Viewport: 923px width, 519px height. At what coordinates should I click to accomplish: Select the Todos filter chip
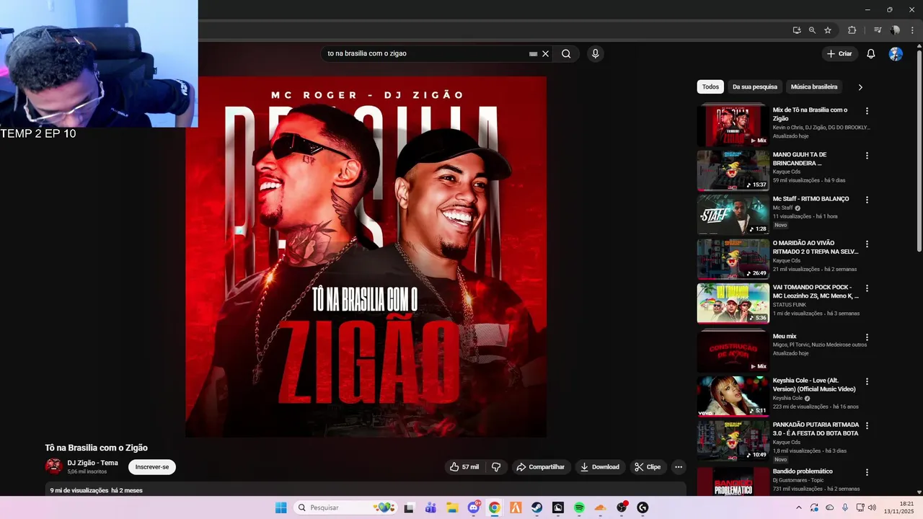click(710, 86)
